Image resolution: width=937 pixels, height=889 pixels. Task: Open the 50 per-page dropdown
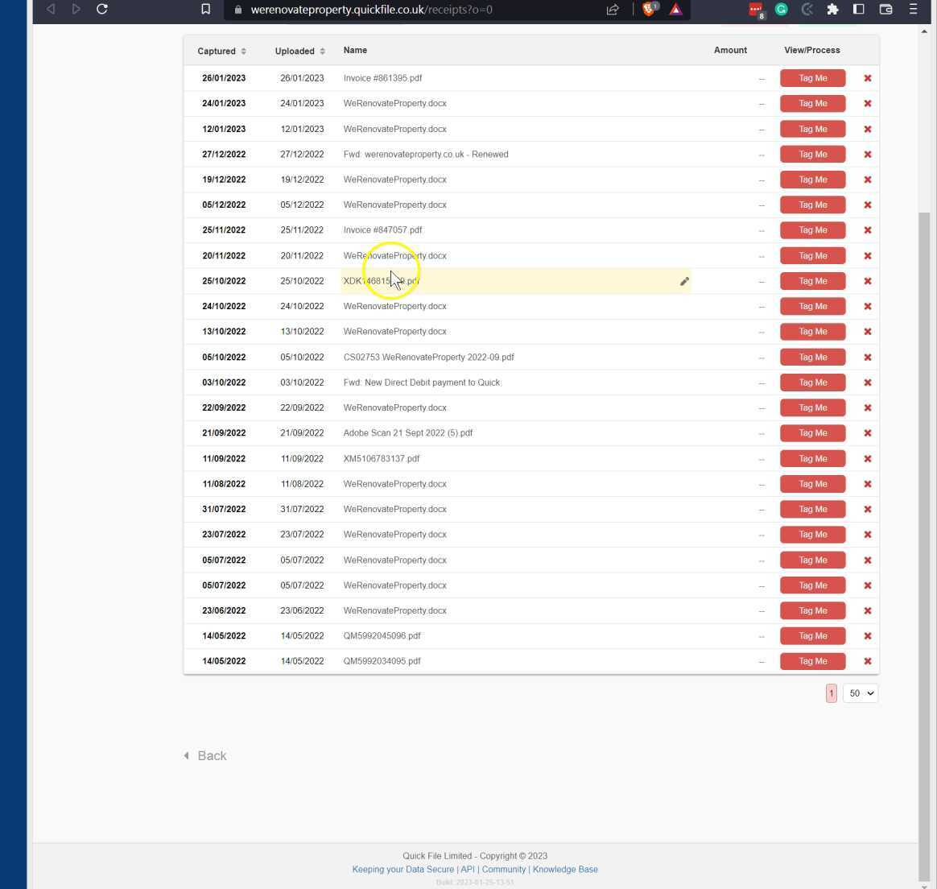[861, 693]
